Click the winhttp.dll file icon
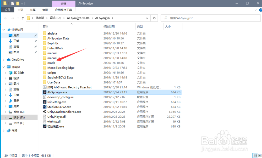262x158 pixels. click(45, 121)
